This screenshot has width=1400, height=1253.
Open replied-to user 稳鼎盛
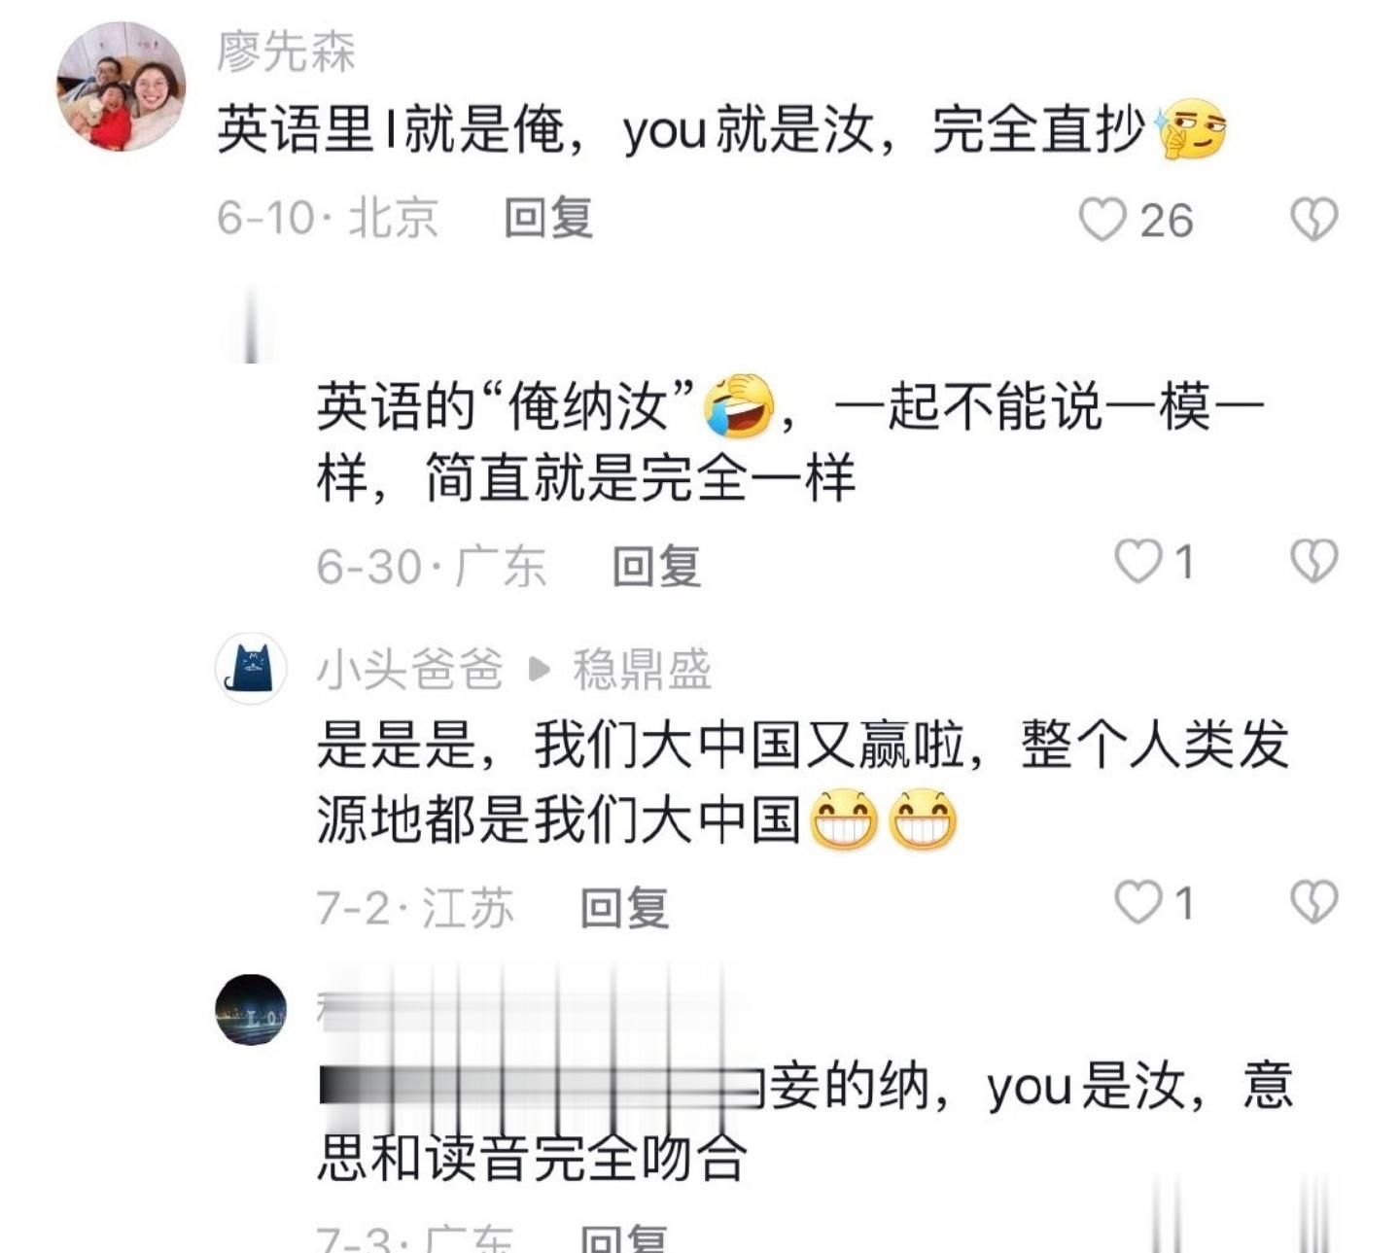pyautogui.click(x=642, y=670)
